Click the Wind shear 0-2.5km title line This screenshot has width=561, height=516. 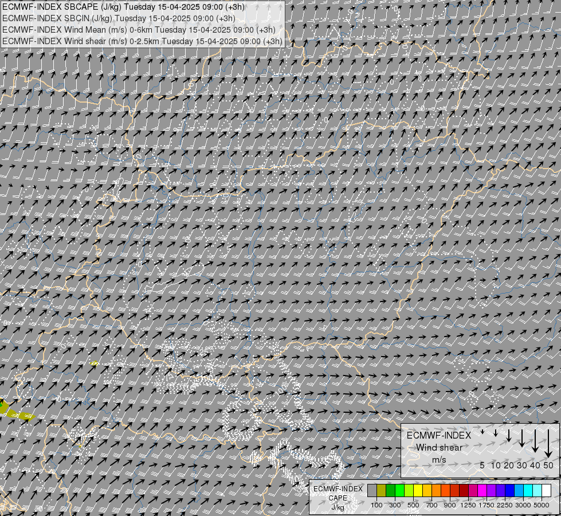[x=142, y=41]
